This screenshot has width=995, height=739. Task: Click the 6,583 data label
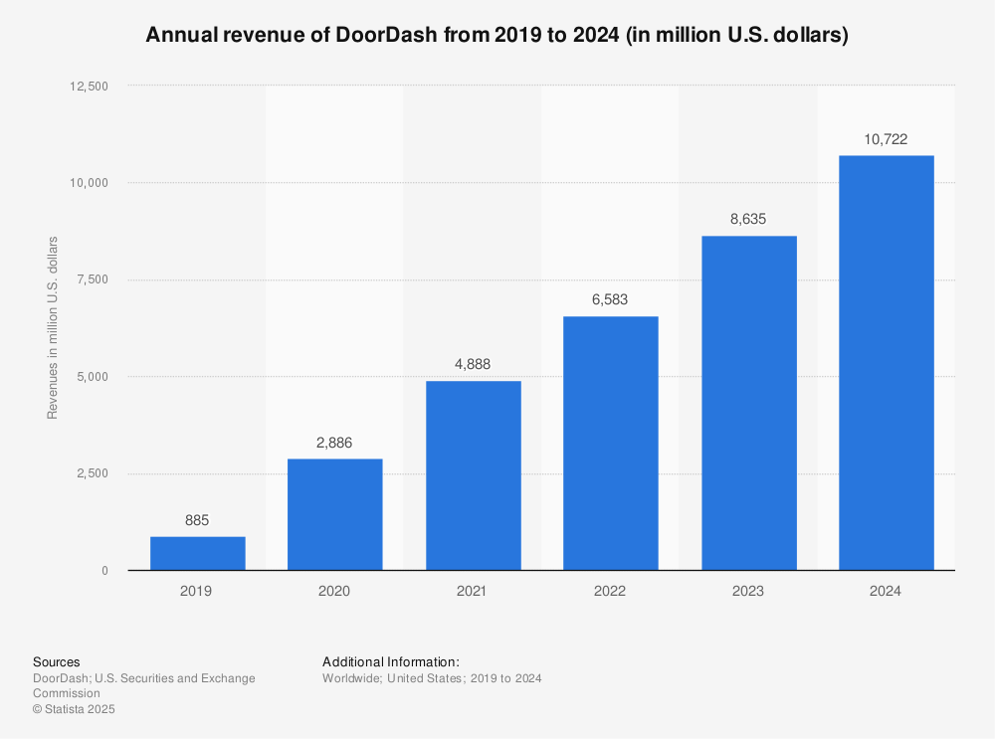(610, 299)
